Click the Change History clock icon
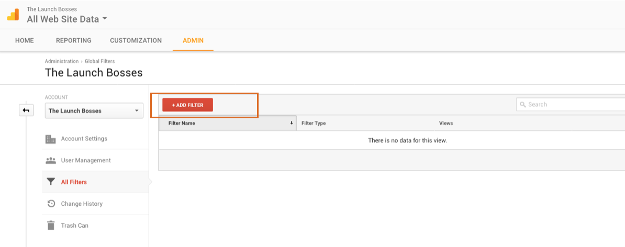625x247 pixels. pyautogui.click(x=51, y=204)
